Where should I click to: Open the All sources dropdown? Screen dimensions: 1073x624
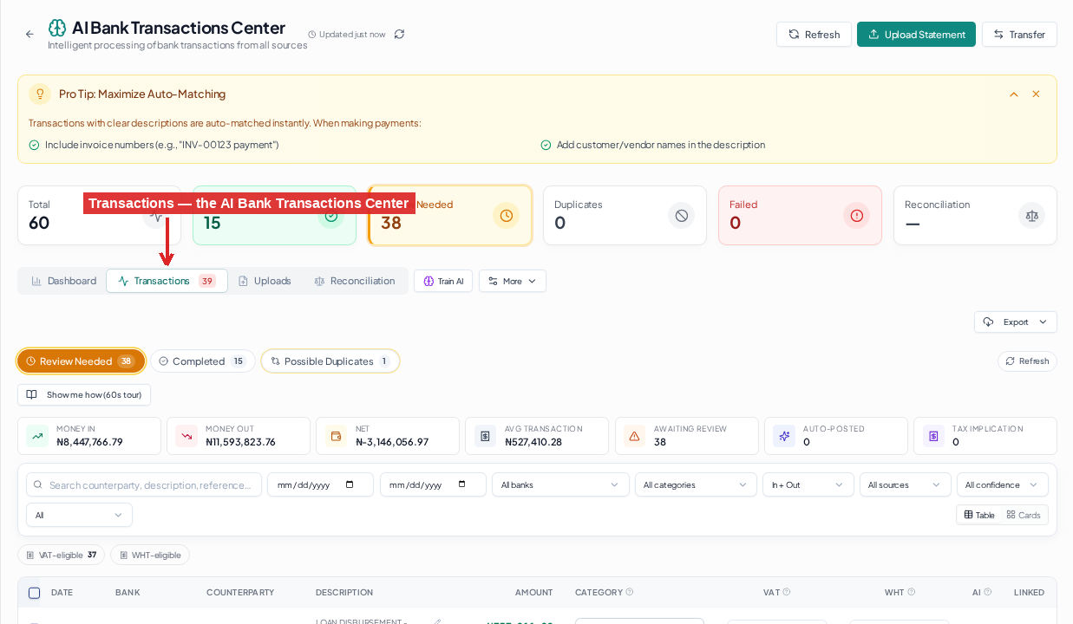tap(906, 484)
